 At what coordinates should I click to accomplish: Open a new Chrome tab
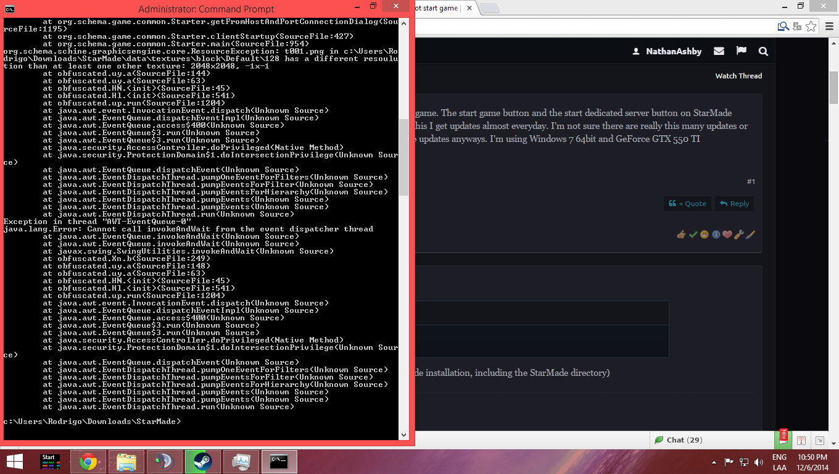coord(489,9)
